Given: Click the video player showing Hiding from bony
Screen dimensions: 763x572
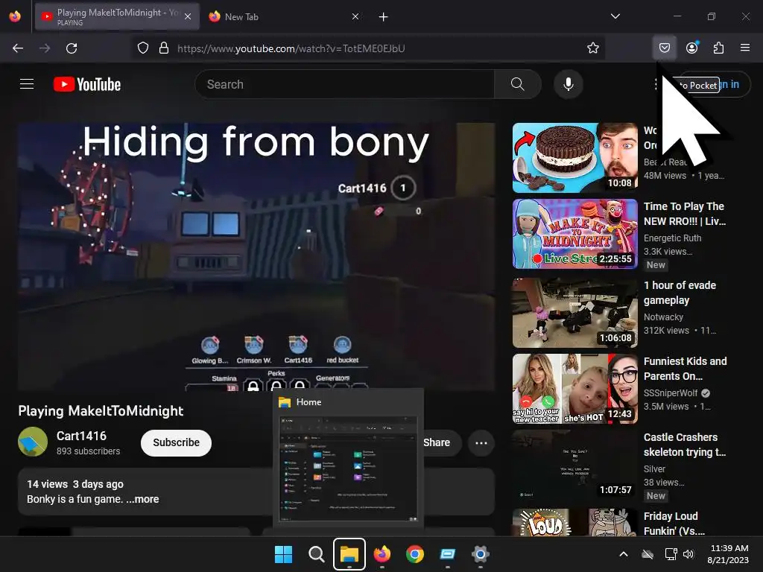Looking at the screenshot, I should pyautogui.click(x=256, y=256).
